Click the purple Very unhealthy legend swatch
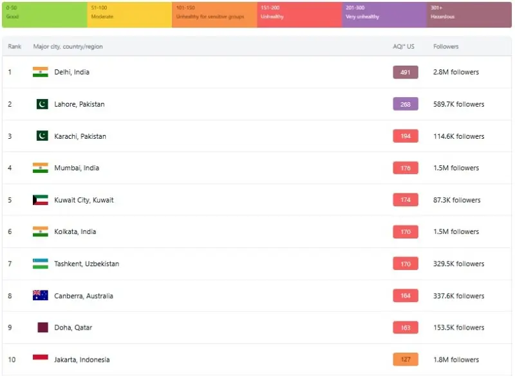 tap(384, 15)
